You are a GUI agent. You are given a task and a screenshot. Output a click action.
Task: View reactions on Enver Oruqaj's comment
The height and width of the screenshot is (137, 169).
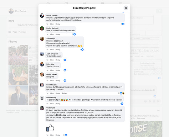pos(121,93)
